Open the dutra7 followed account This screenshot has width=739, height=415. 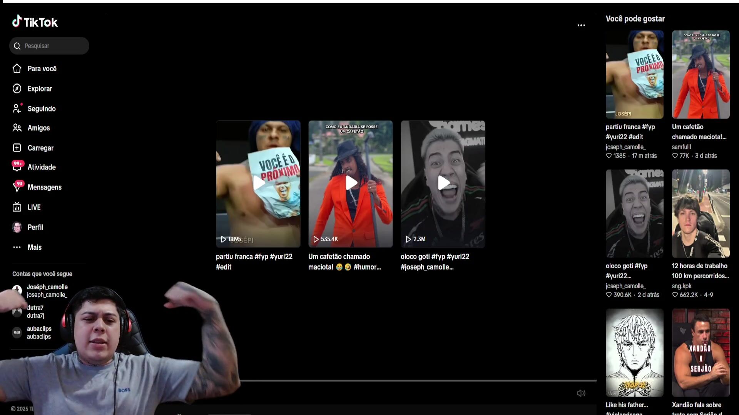[x=35, y=312]
